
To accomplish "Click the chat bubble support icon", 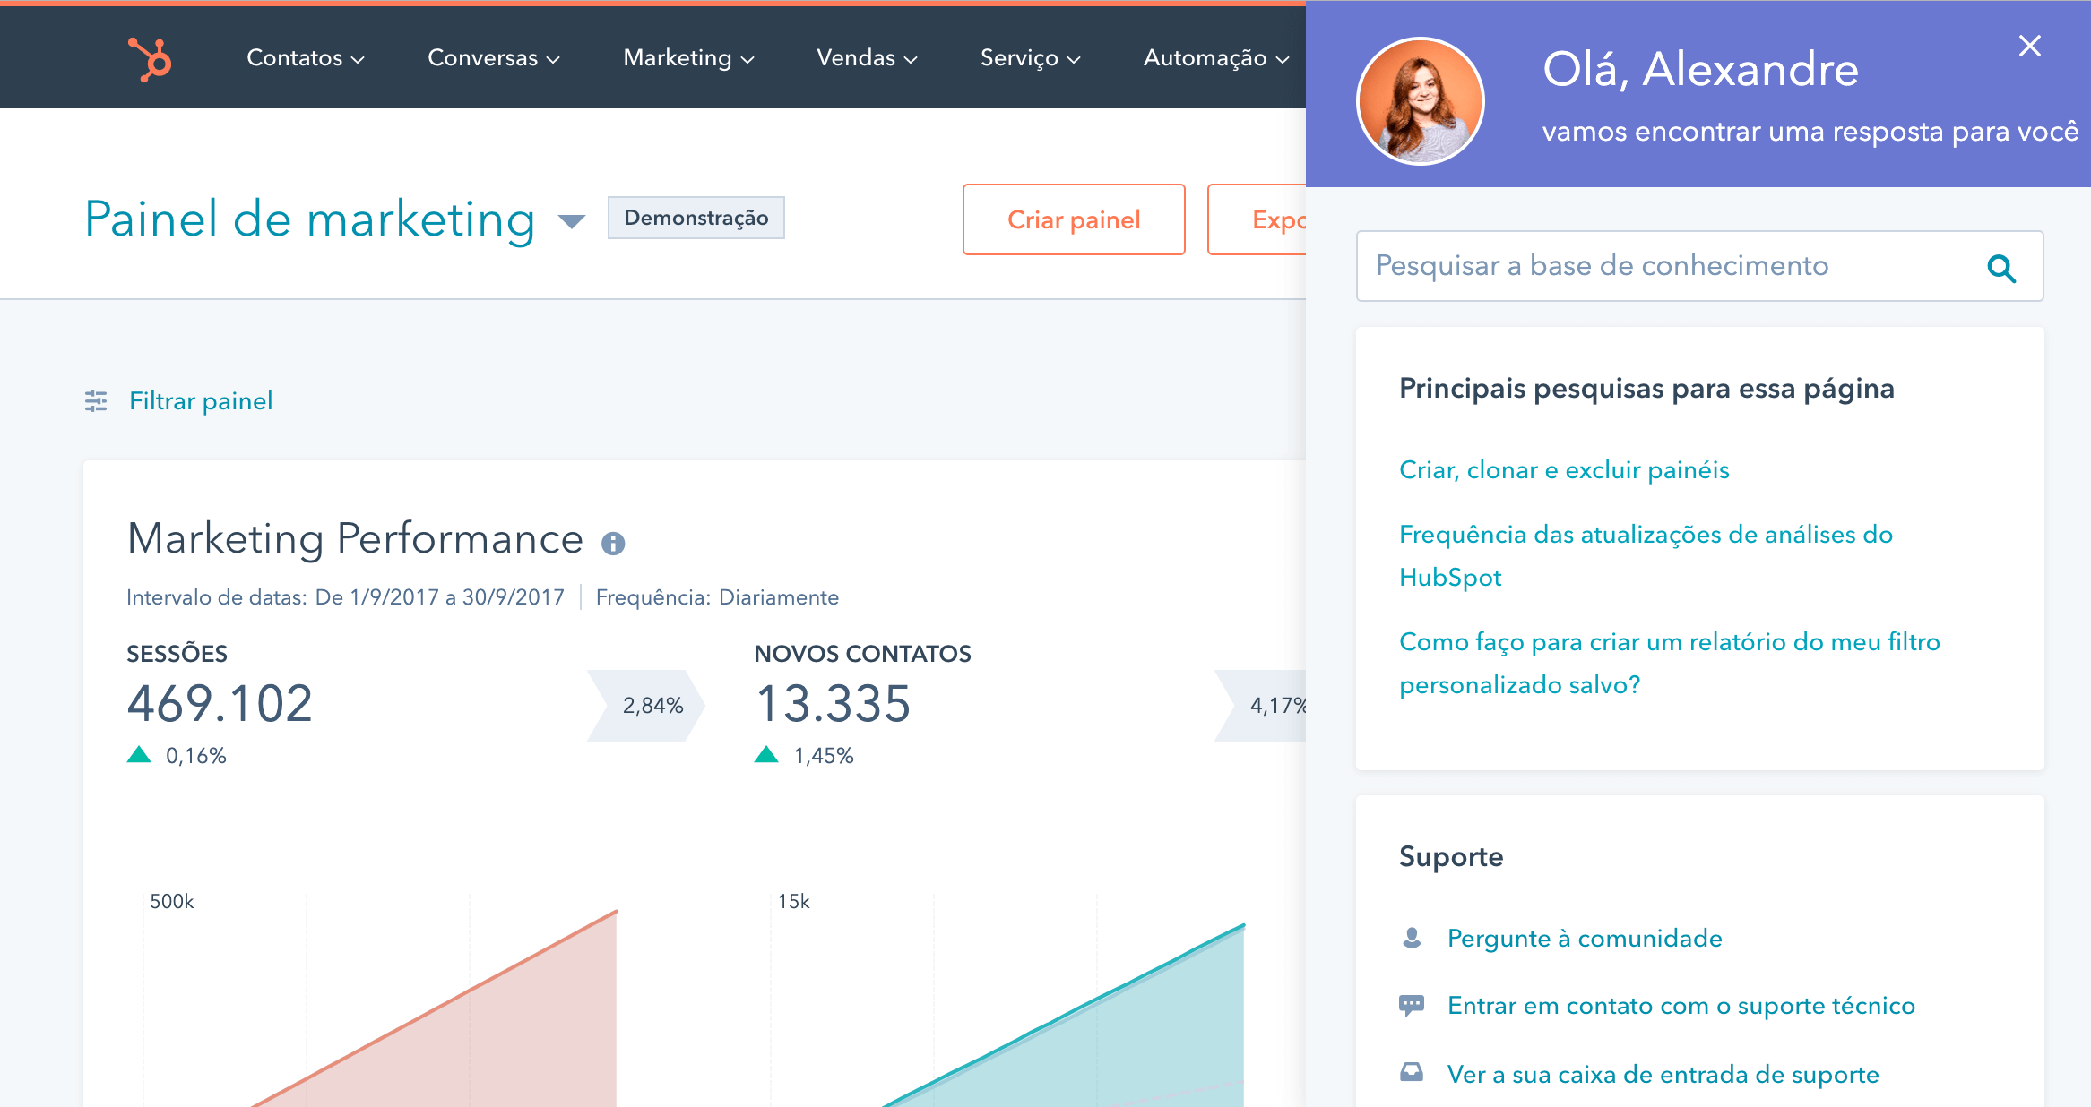I will coord(1412,1005).
